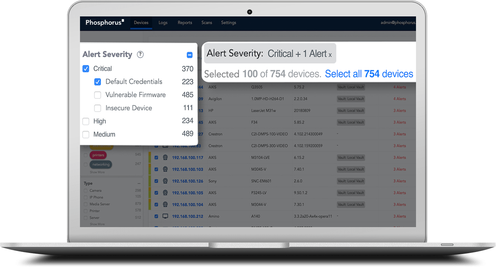Image resolution: width=496 pixels, height=267 pixels.
Task: Switch to the Scans tab
Action: click(x=207, y=23)
